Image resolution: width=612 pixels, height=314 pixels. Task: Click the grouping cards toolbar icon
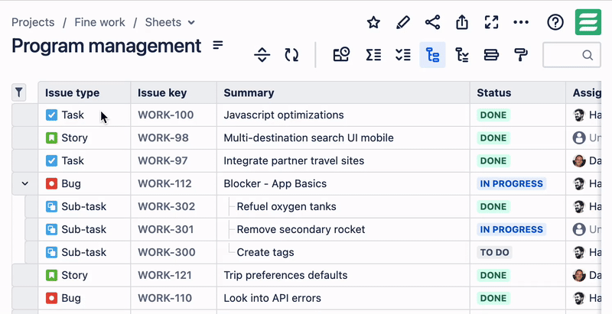click(491, 55)
